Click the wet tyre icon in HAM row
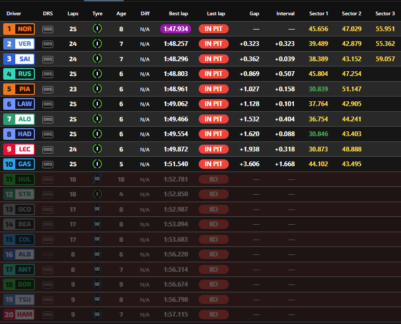 pos(97,315)
